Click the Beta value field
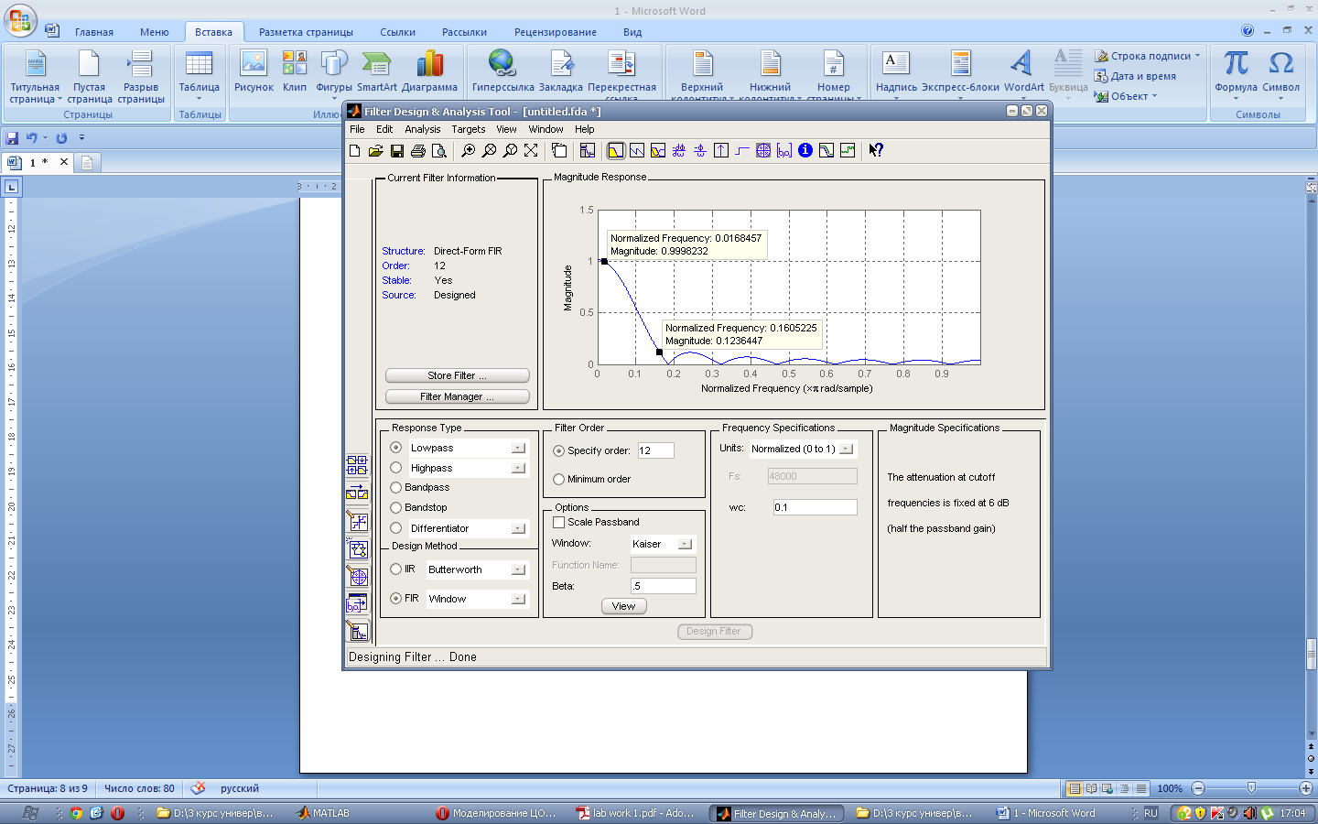Image resolution: width=1318 pixels, height=824 pixels. coord(663,586)
